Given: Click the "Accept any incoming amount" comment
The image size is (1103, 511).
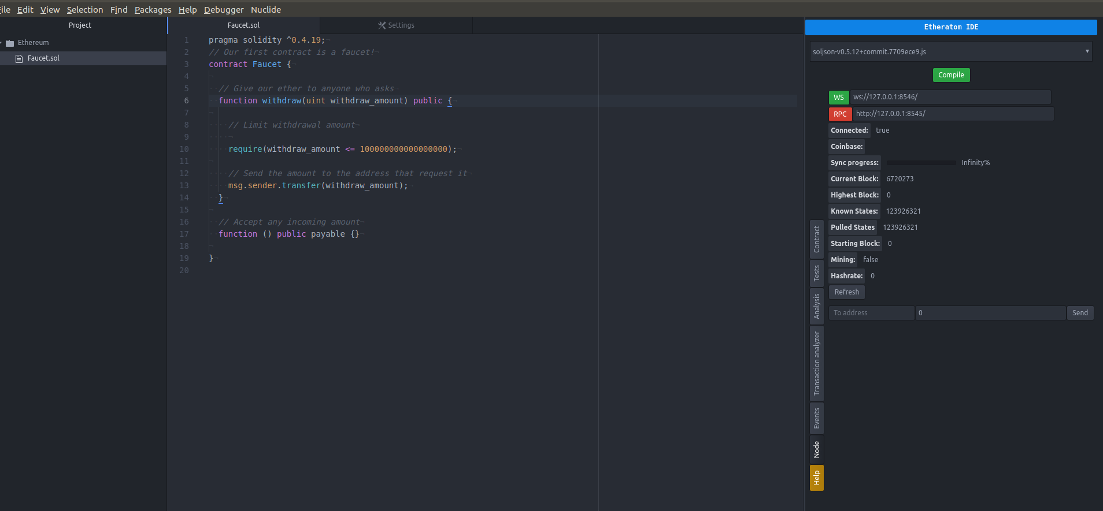Looking at the screenshot, I should [x=289, y=222].
